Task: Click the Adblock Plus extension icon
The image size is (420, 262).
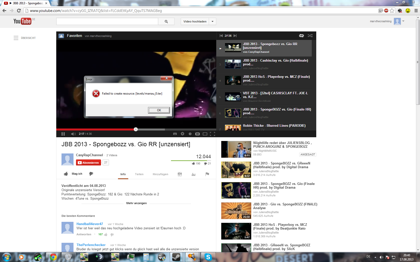Action: pyautogui.click(x=386, y=10)
